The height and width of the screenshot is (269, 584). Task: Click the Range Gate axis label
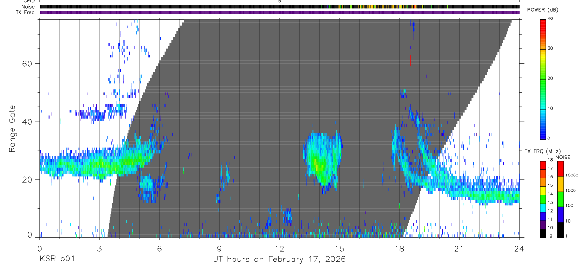coord(12,129)
